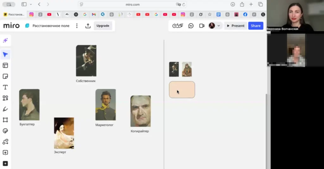Choose the sticky note tool
This screenshot has width=324, height=169.
pos(5,76)
